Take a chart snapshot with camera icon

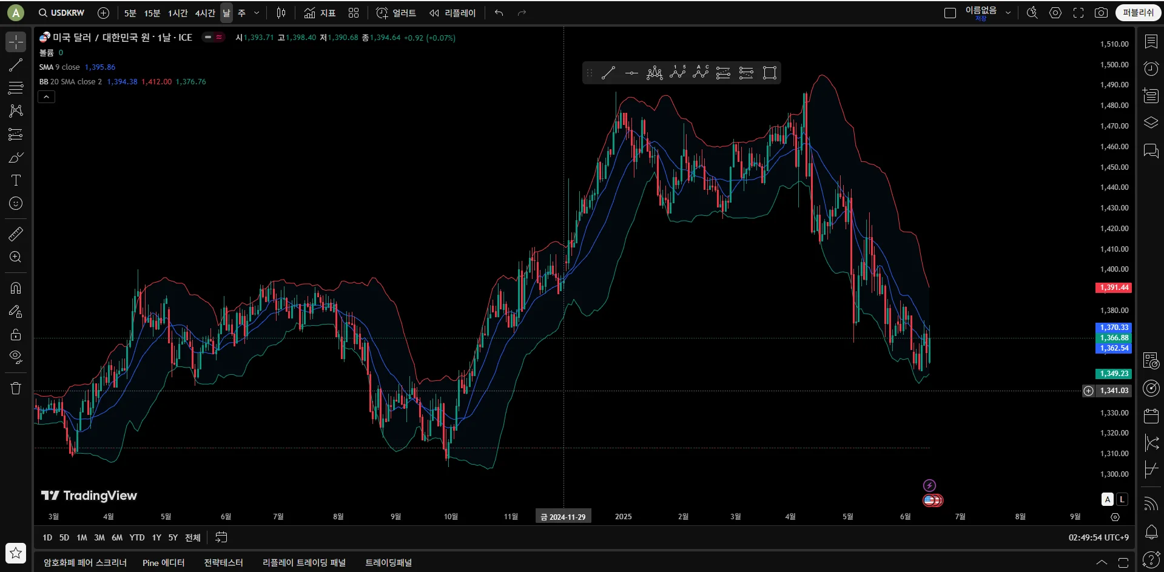pos(1101,13)
